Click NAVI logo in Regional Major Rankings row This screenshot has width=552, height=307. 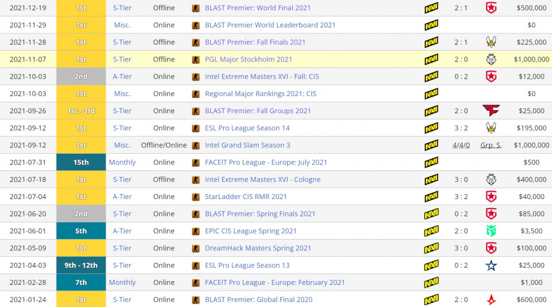pyautogui.click(x=431, y=94)
